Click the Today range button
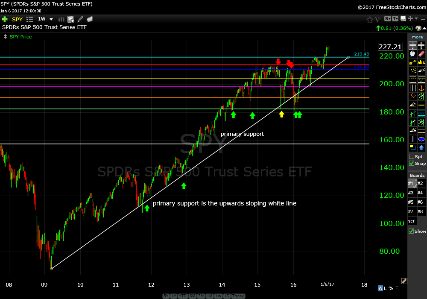 tap(238, 296)
